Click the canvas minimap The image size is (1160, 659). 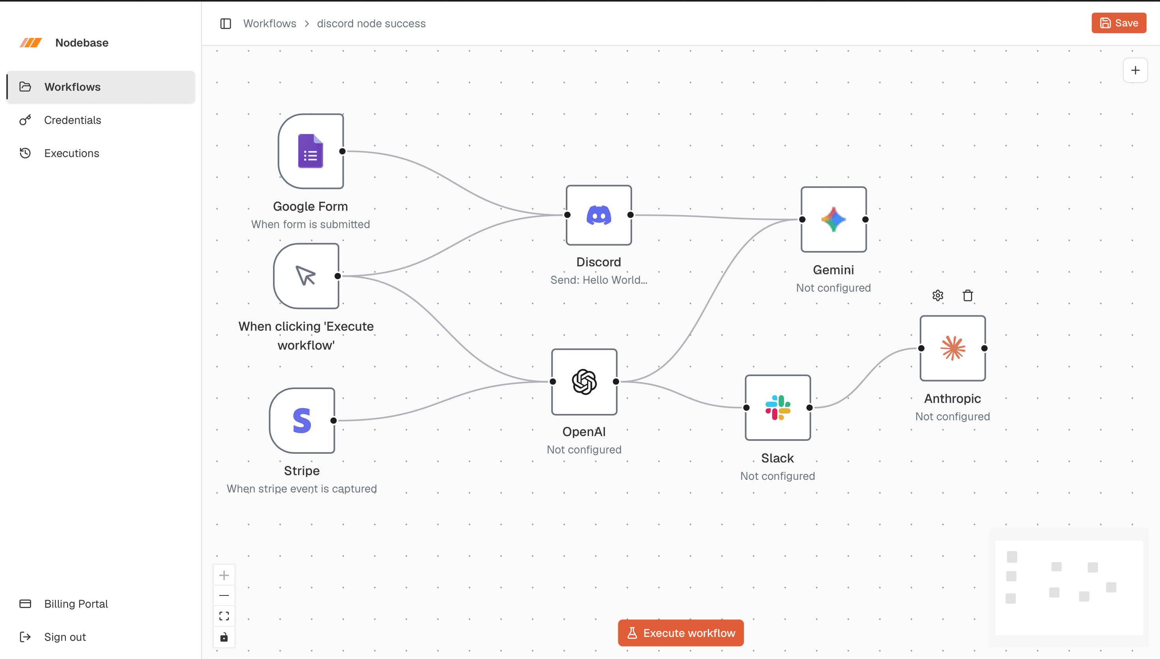click(x=1069, y=588)
